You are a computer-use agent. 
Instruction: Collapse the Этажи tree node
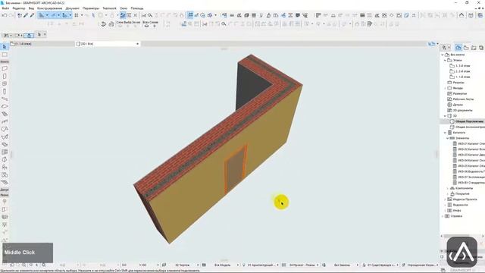click(445, 60)
